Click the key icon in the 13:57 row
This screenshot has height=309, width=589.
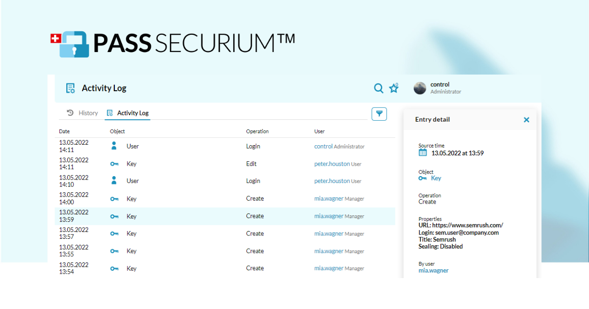pyautogui.click(x=114, y=233)
